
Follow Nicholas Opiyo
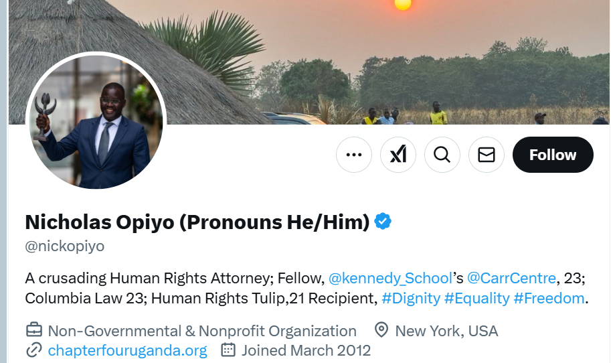[552, 155]
